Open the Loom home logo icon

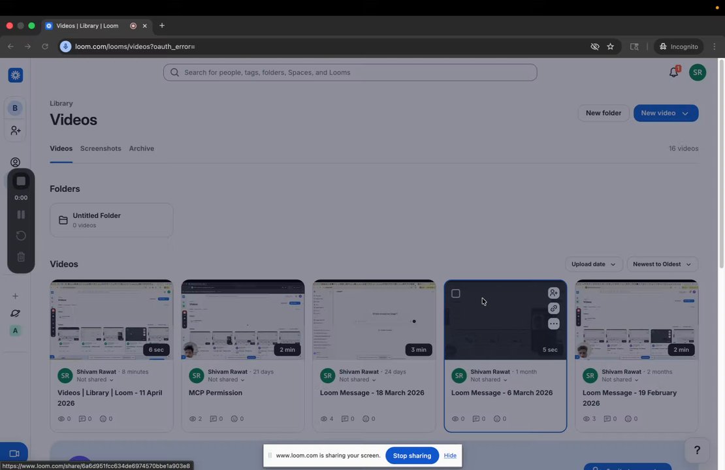15,75
